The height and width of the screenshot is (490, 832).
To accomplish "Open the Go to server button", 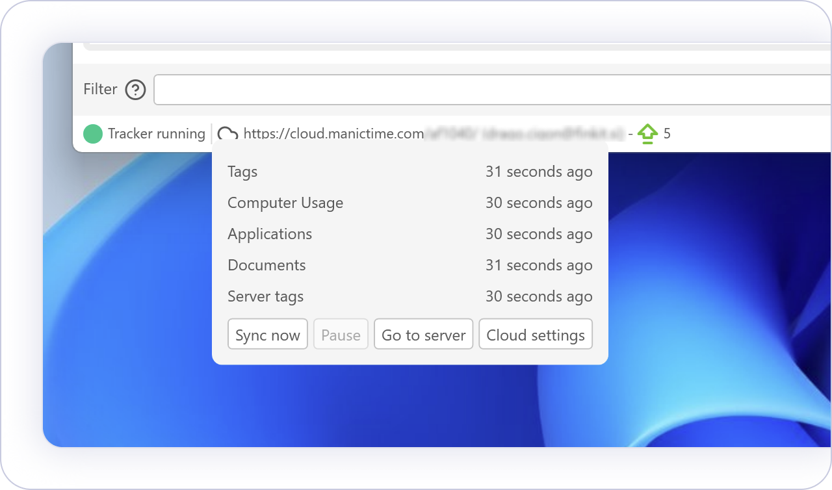I will (x=423, y=335).
